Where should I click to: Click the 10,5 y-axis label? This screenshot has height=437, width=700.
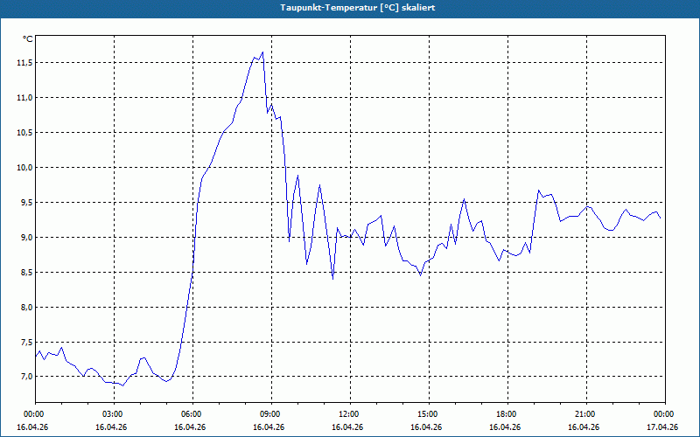coord(24,133)
